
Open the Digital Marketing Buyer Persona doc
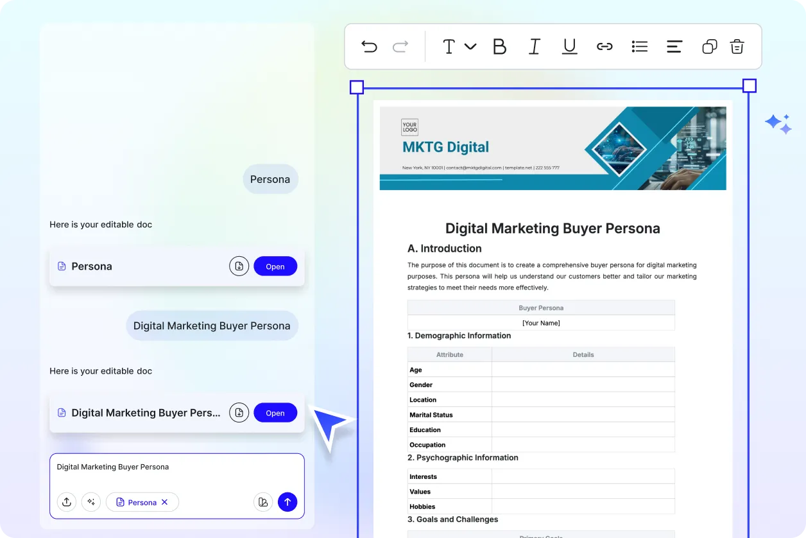275,413
